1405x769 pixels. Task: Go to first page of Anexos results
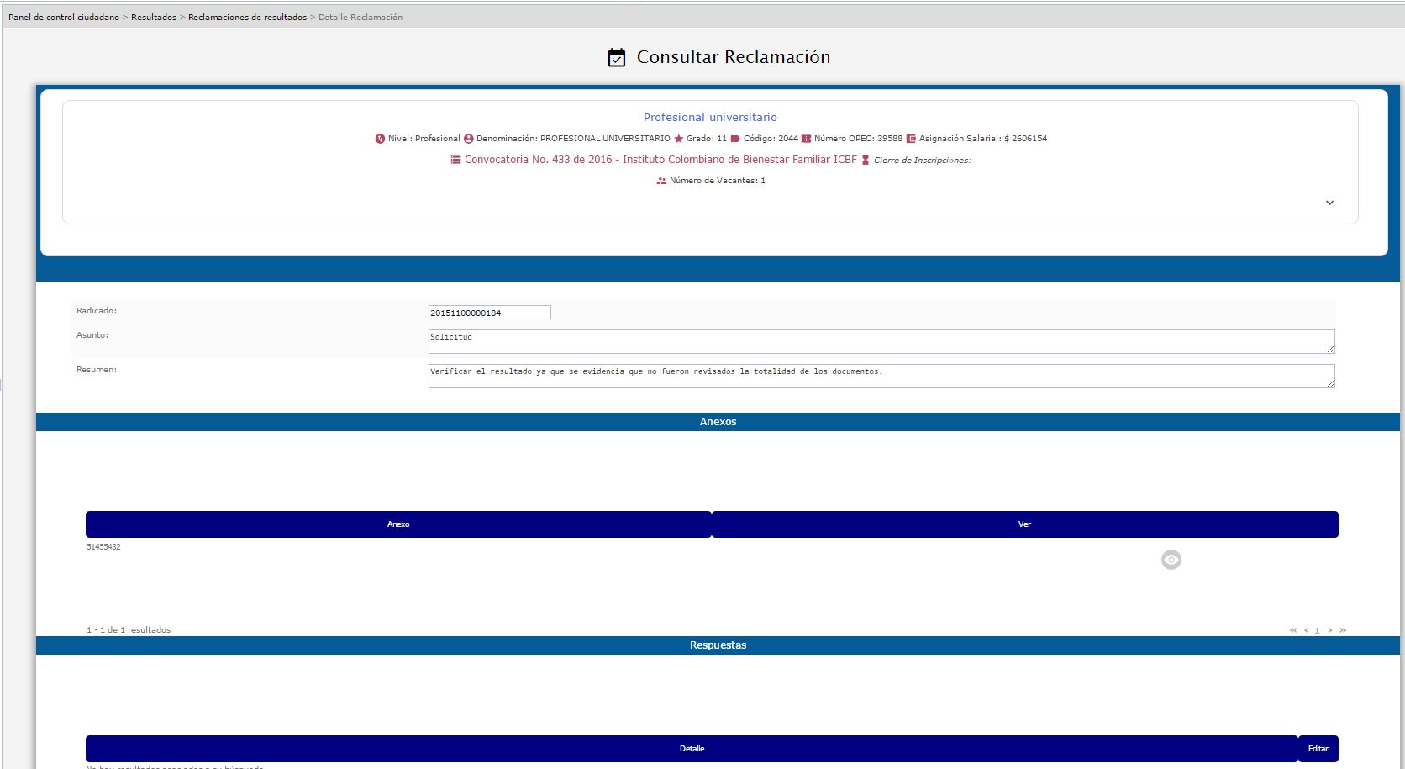coord(1293,630)
